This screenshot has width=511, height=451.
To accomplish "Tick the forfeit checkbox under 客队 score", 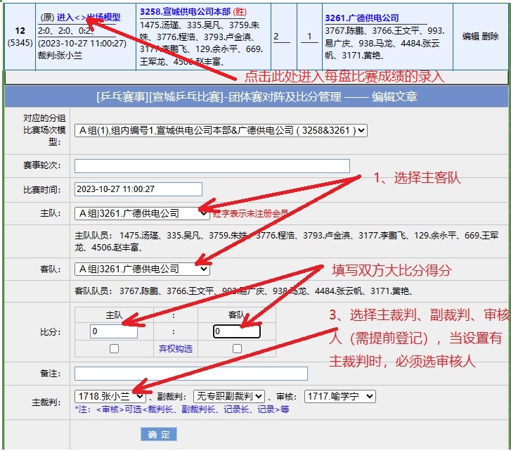I will 237,348.
